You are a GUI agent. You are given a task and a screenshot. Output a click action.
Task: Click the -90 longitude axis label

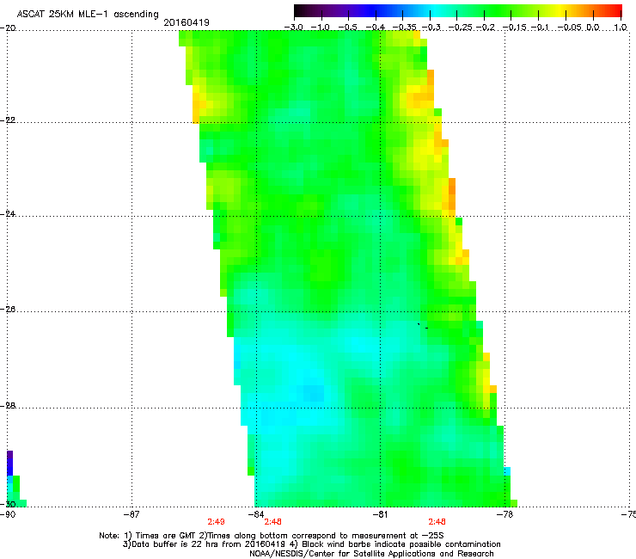tap(8, 514)
